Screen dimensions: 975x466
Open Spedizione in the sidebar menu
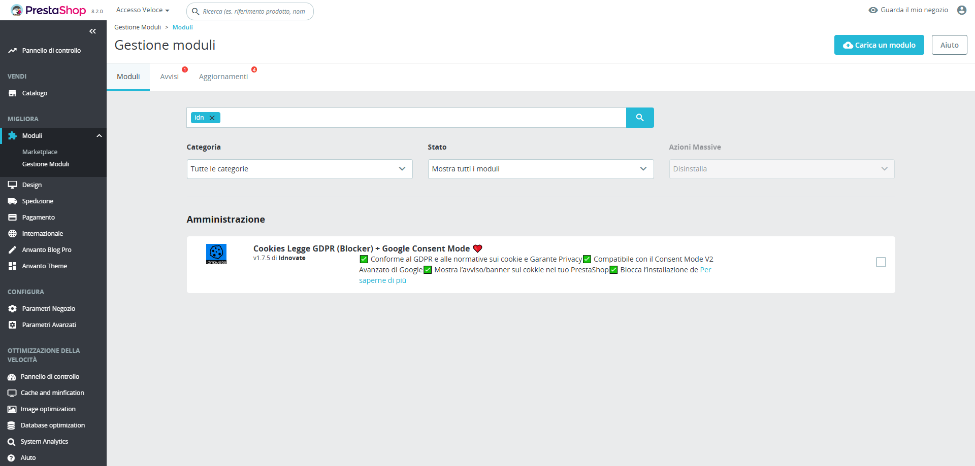(x=38, y=201)
